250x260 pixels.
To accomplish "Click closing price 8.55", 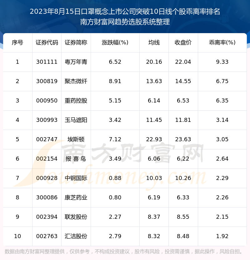I will pyautogui.click(x=183, y=217).
